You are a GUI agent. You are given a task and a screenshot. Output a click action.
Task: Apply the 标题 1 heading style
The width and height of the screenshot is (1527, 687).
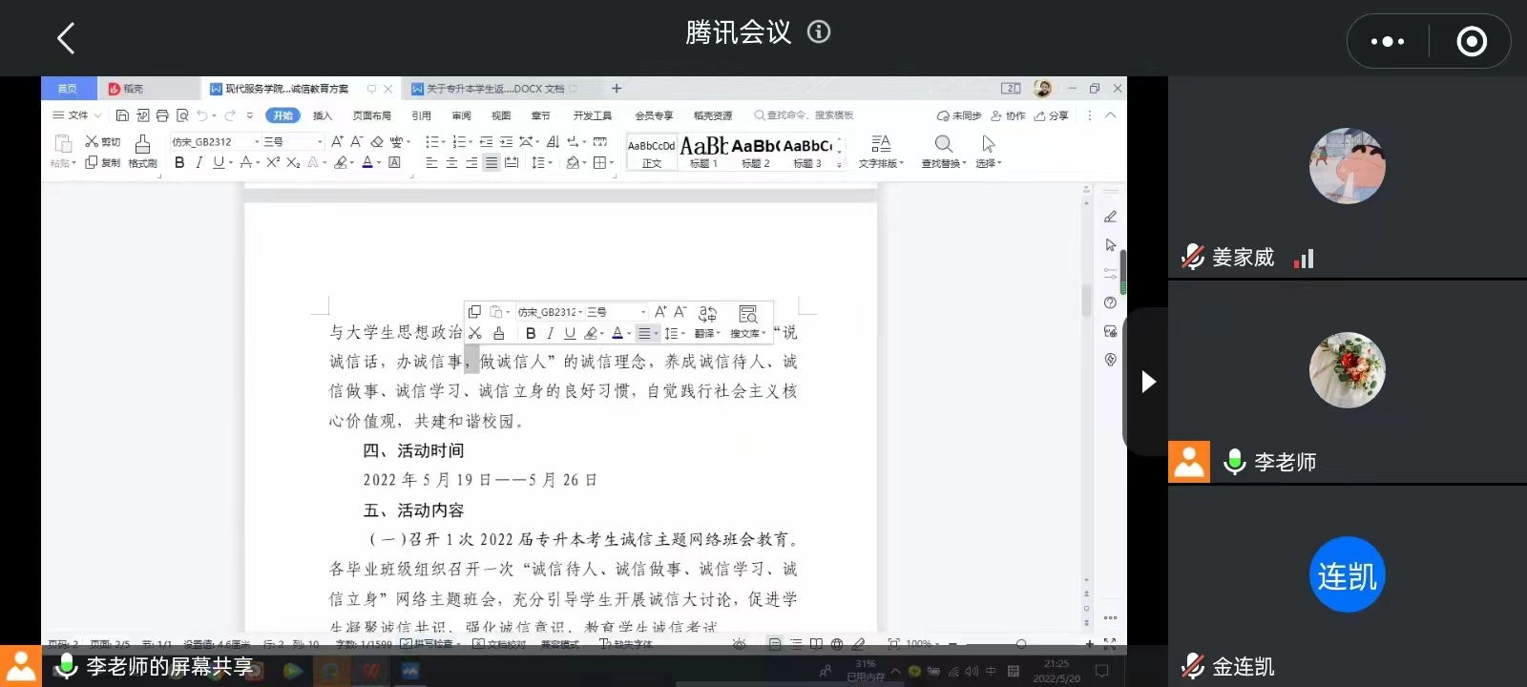click(704, 151)
